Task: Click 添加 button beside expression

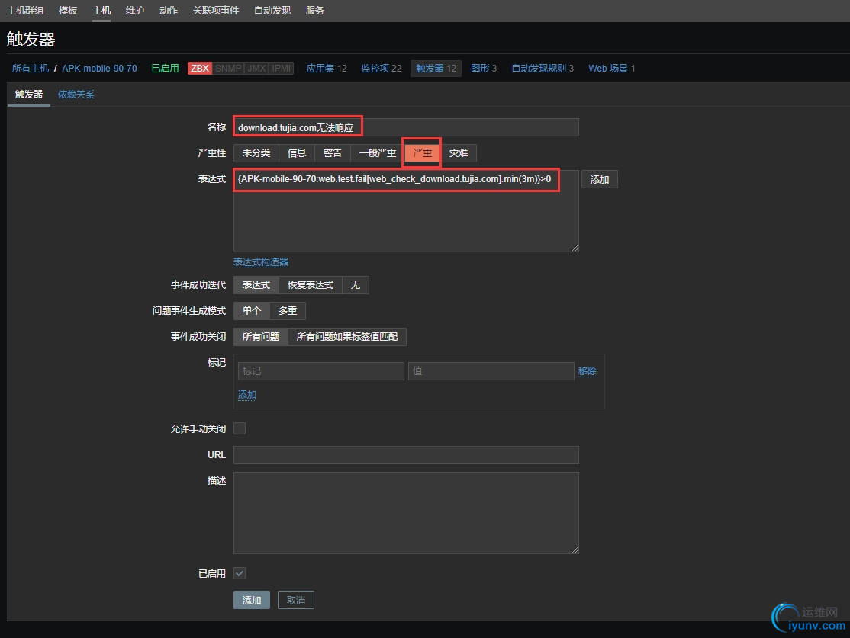Action: [600, 179]
